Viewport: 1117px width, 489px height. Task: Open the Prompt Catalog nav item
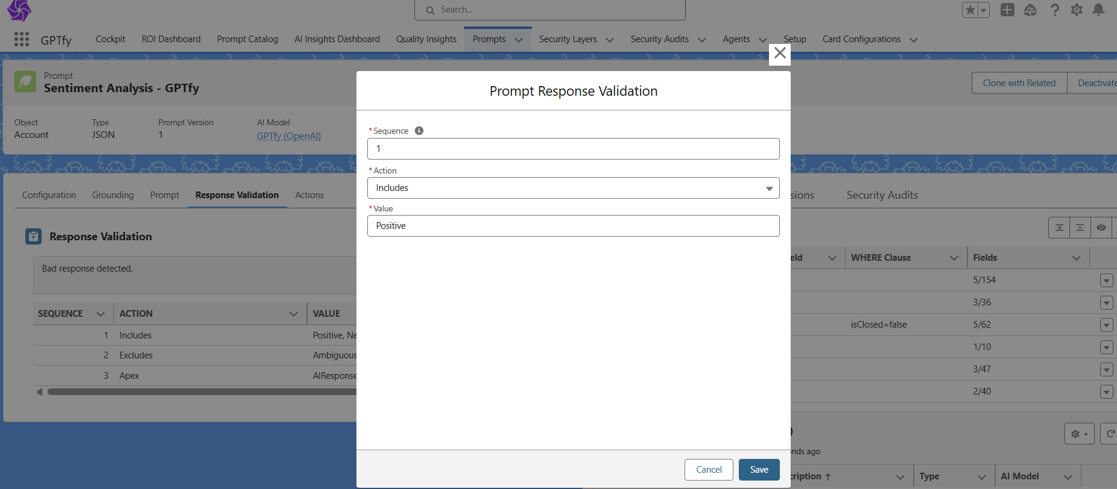click(x=247, y=39)
